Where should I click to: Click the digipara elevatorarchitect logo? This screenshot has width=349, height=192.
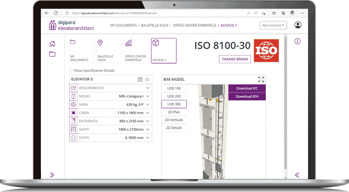click(x=71, y=26)
